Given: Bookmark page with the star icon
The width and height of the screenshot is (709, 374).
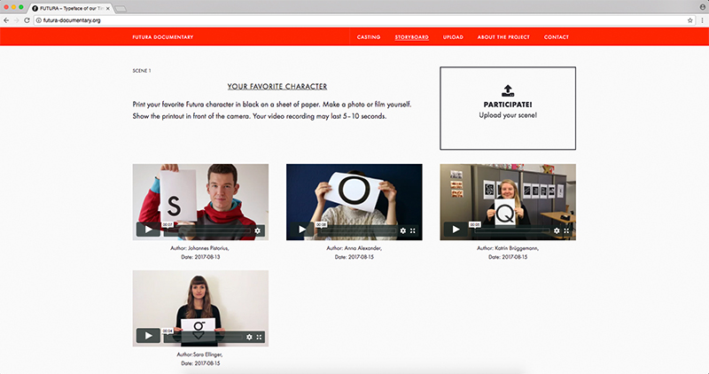Looking at the screenshot, I should click(690, 20).
